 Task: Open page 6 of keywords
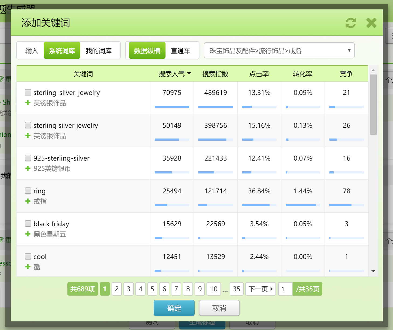[x=164, y=289]
